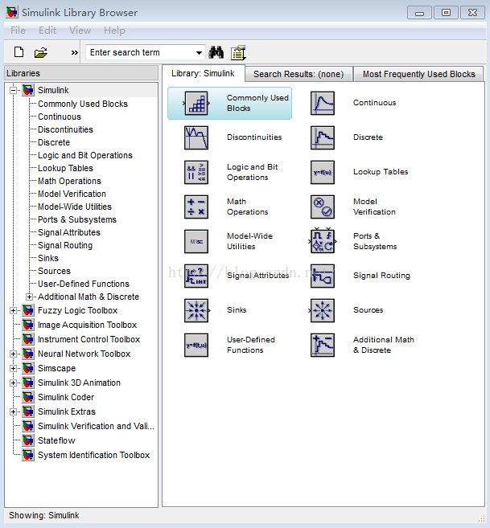Select the Continuous library block icon
Image resolution: width=490 pixels, height=528 pixels.
tap(323, 103)
